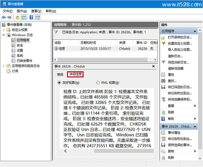Collapse the Windows 日志 tree node

coord(3,35)
